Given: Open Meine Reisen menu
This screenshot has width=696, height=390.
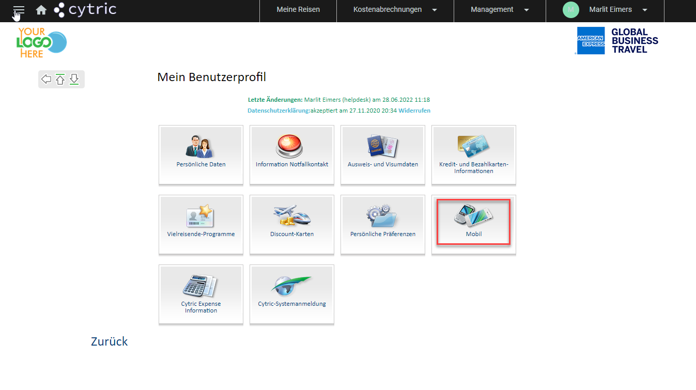Looking at the screenshot, I should [x=298, y=10].
